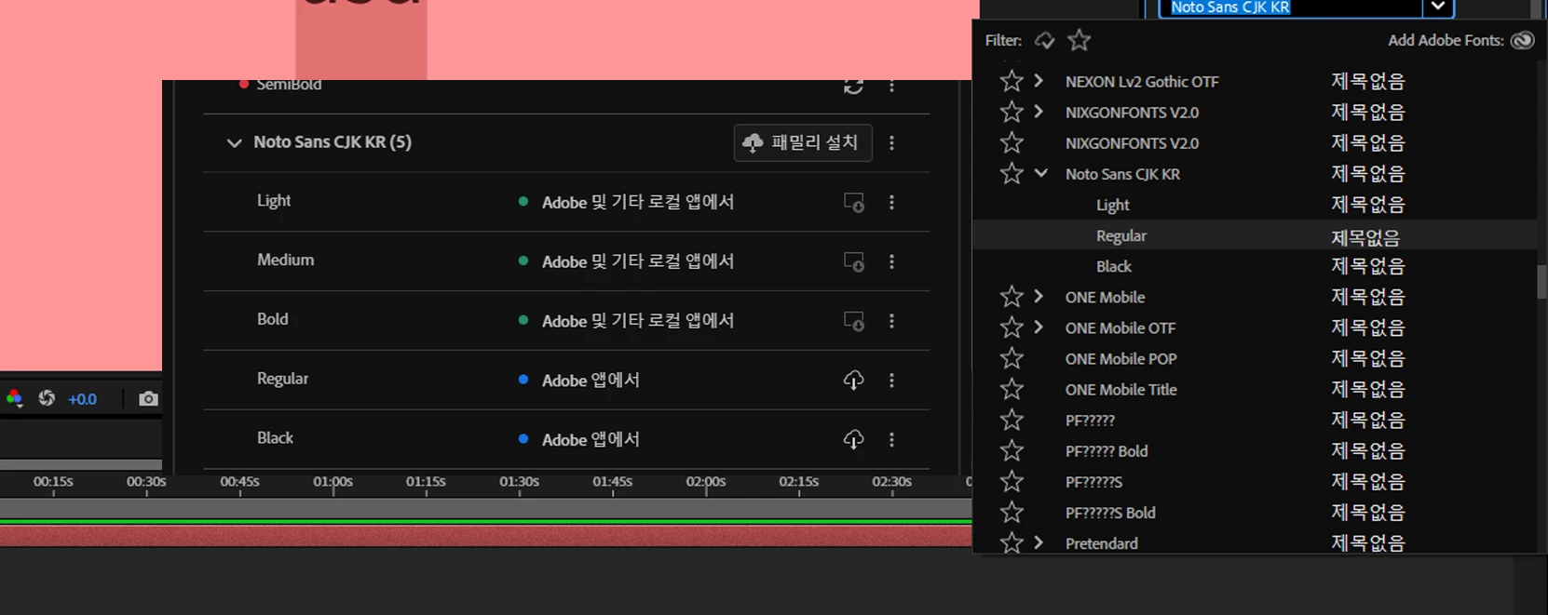Download the Black style with the cloud icon
This screenshot has width=1548, height=615.
click(853, 439)
